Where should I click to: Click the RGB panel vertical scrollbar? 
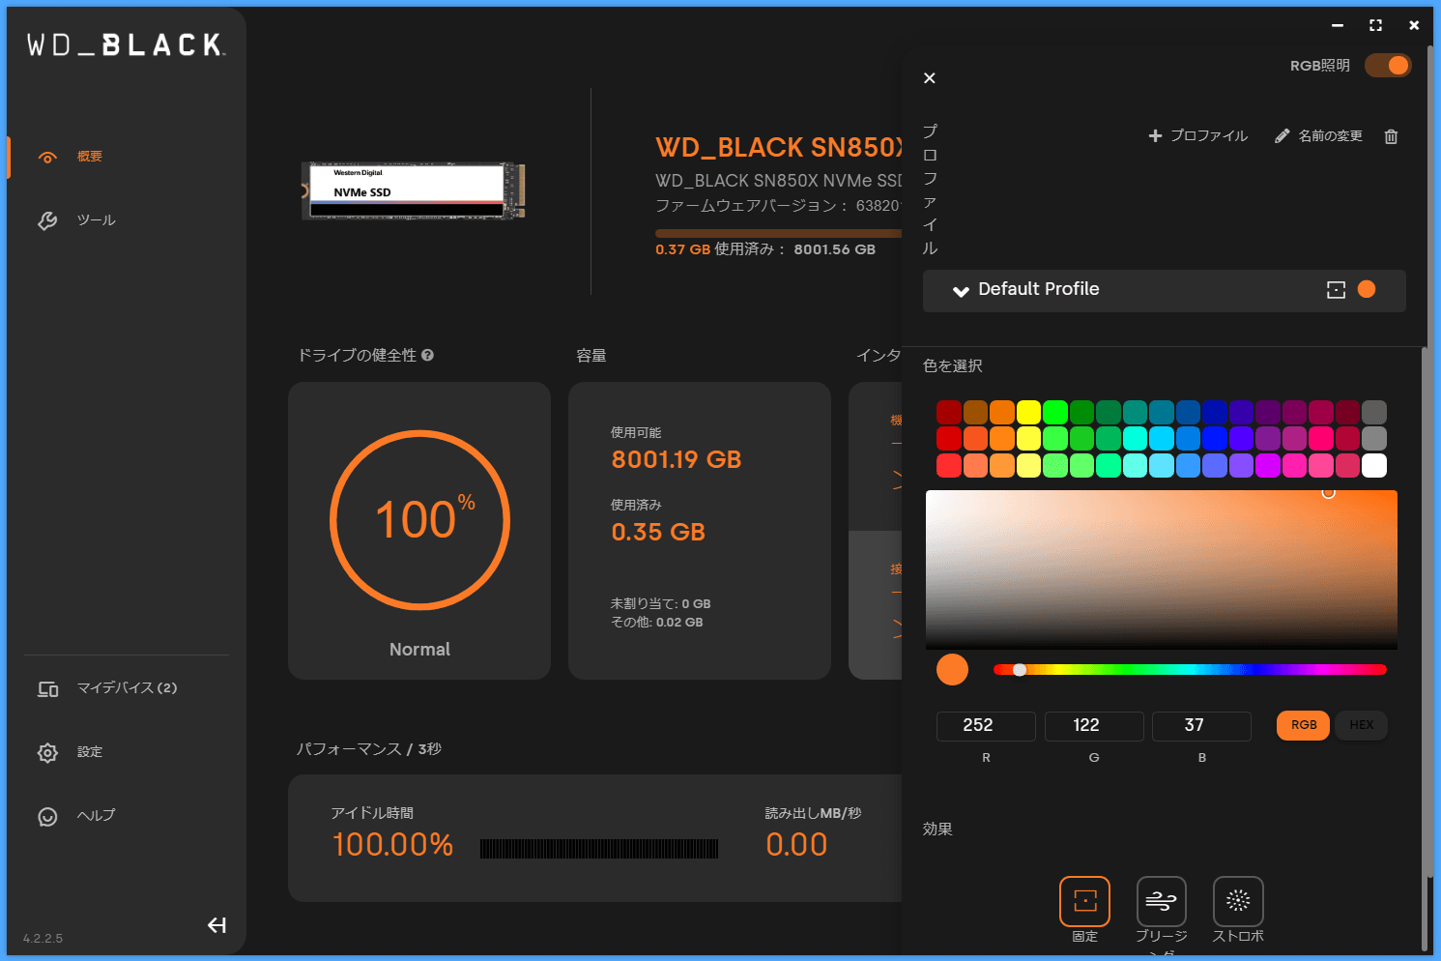[1424, 648]
